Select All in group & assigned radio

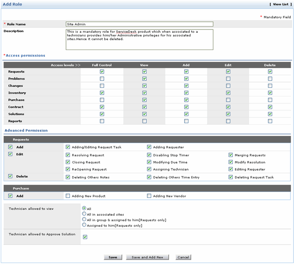click(x=84, y=220)
